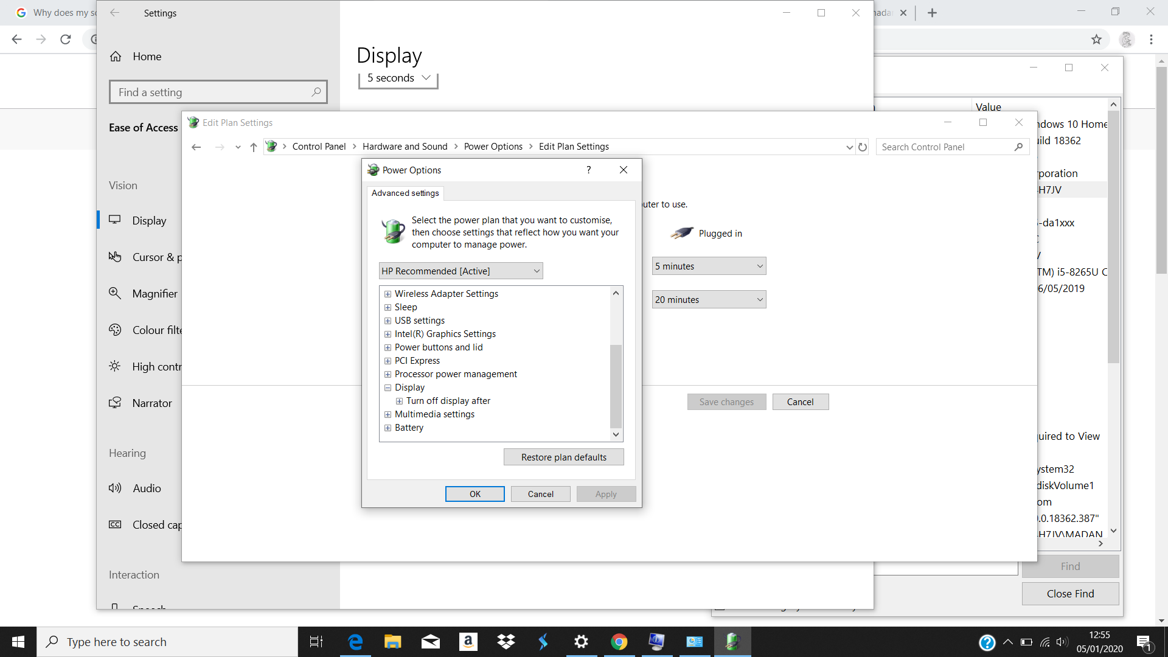Image resolution: width=1168 pixels, height=657 pixels.
Task: Open Dropbox from the taskbar
Action: [506, 641]
